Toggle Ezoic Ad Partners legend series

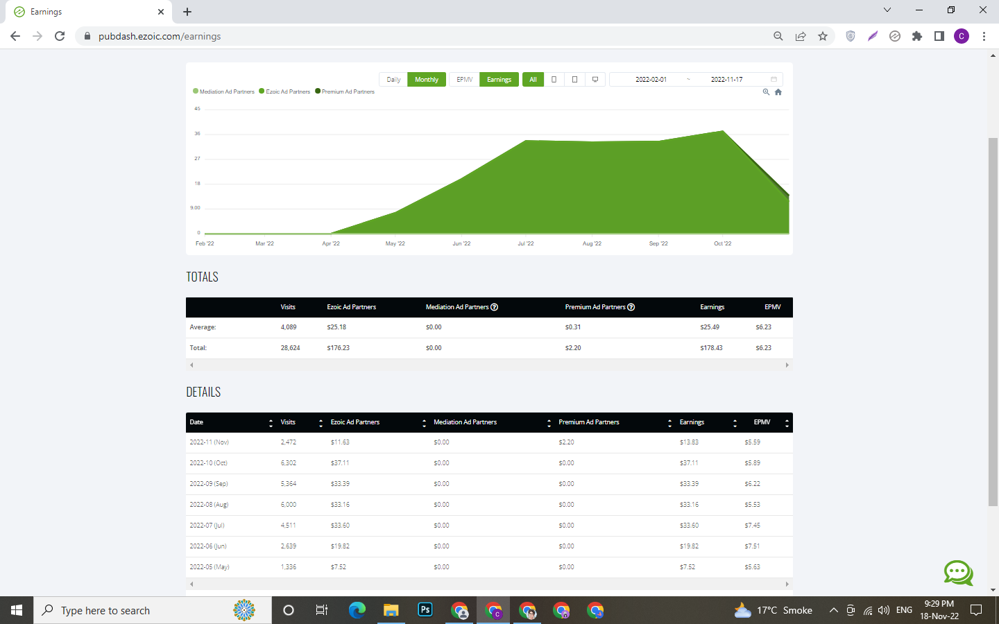coord(285,92)
